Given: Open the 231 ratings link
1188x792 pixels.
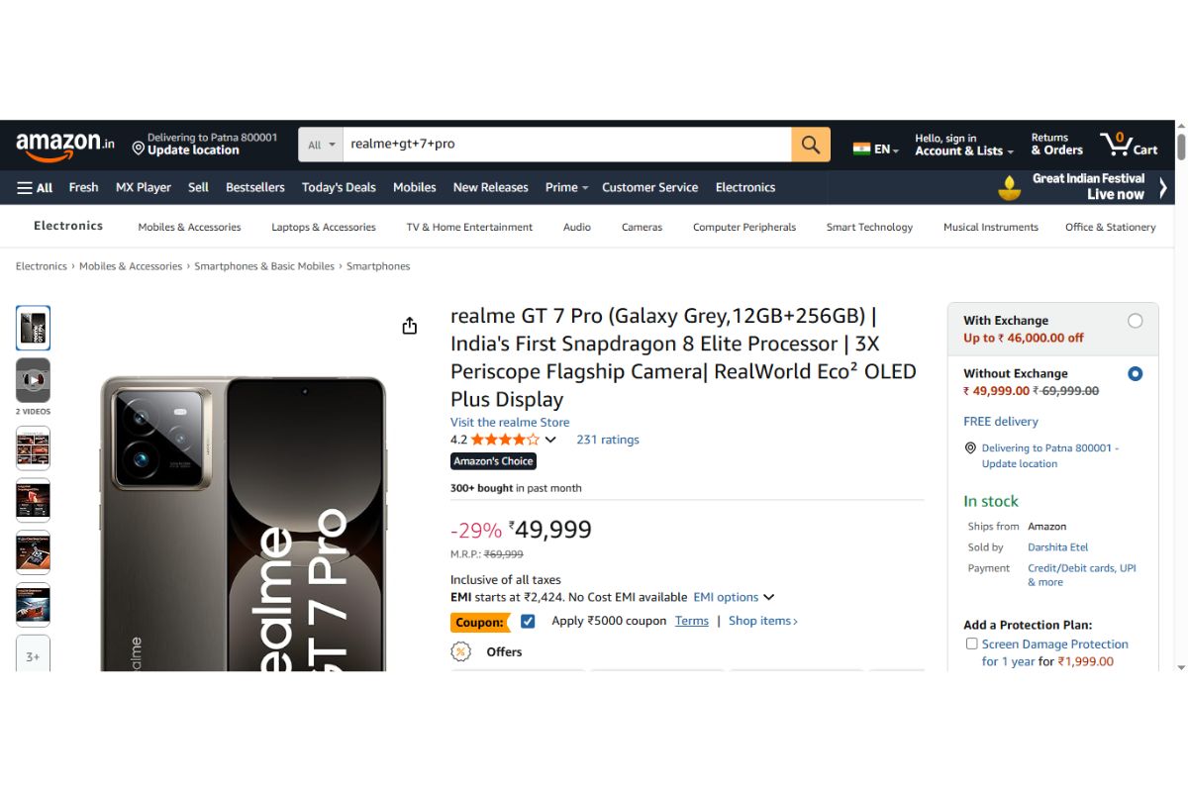Looking at the screenshot, I should 607,439.
